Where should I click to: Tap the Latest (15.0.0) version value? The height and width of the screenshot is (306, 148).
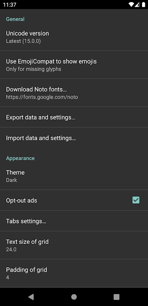pos(23,41)
